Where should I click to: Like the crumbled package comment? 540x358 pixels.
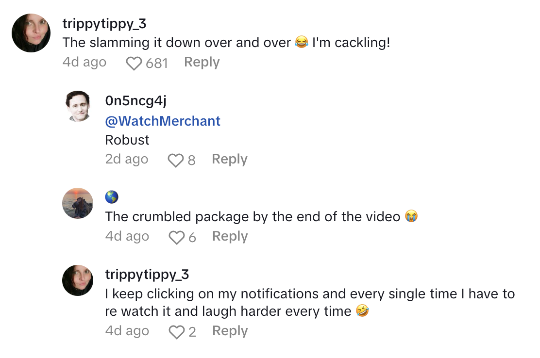(x=176, y=237)
